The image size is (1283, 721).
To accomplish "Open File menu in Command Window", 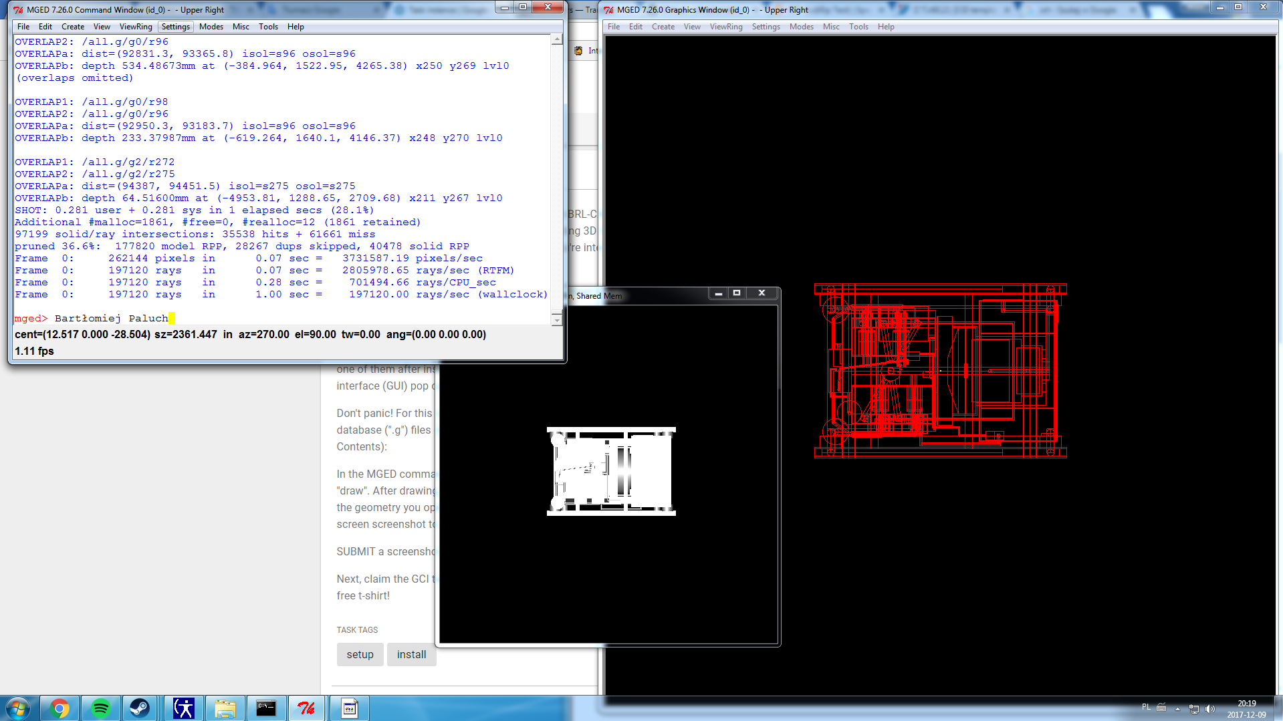I will [23, 27].
